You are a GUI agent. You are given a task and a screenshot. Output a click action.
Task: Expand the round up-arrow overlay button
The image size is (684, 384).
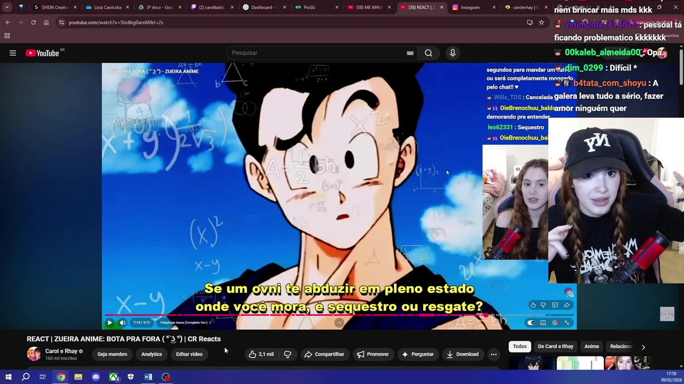coord(339,323)
